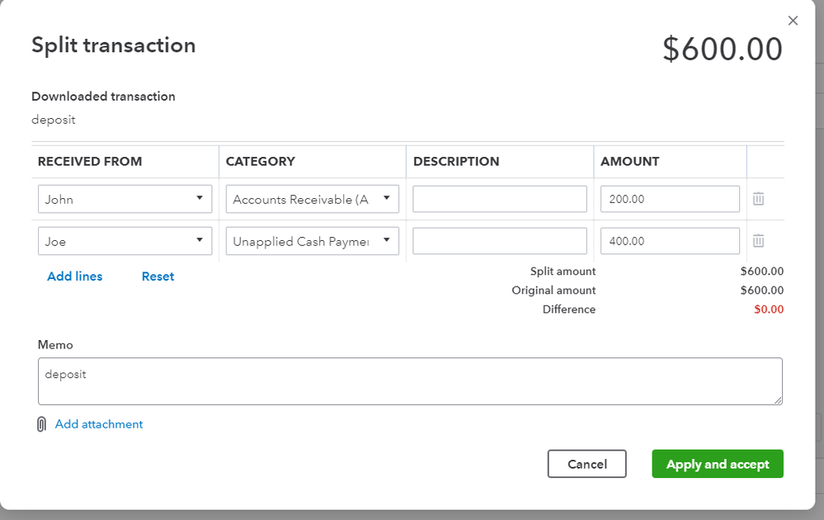Open the Joe received-from dropdown
Viewport: 824px width, 520px height.
pyautogui.click(x=125, y=241)
